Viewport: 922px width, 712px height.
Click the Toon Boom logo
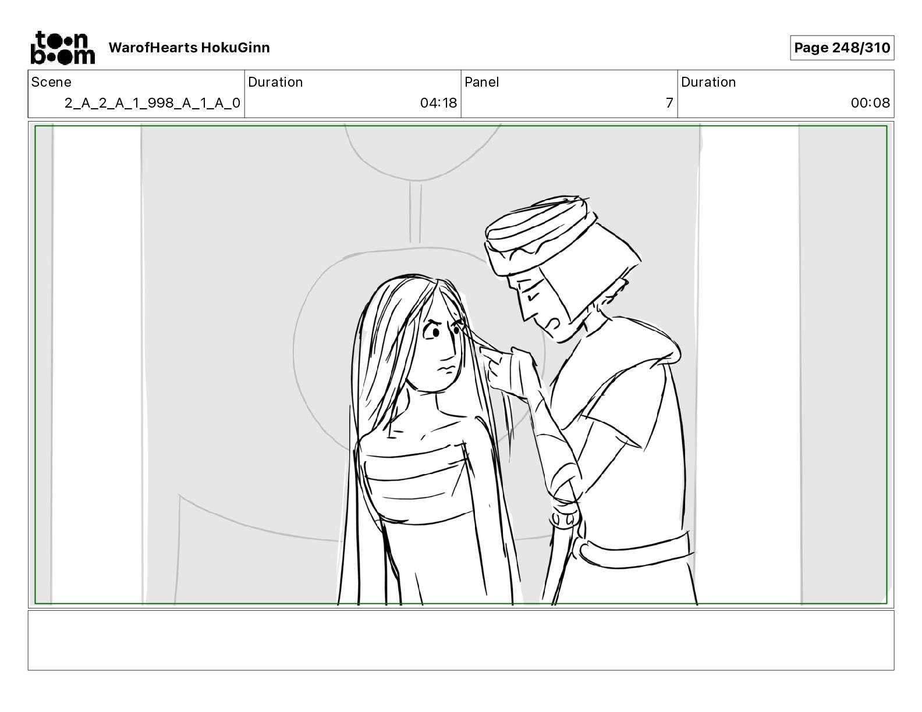[62, 47]
